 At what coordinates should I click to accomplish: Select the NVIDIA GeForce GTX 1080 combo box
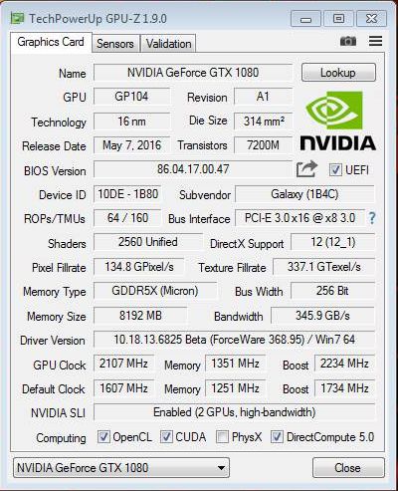(x=121, y=468)
